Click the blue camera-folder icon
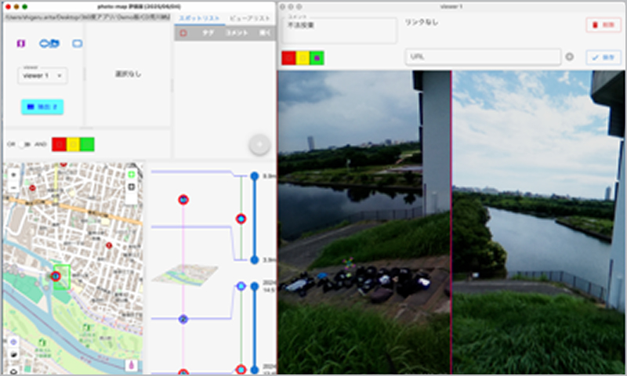 click(49, 43)
